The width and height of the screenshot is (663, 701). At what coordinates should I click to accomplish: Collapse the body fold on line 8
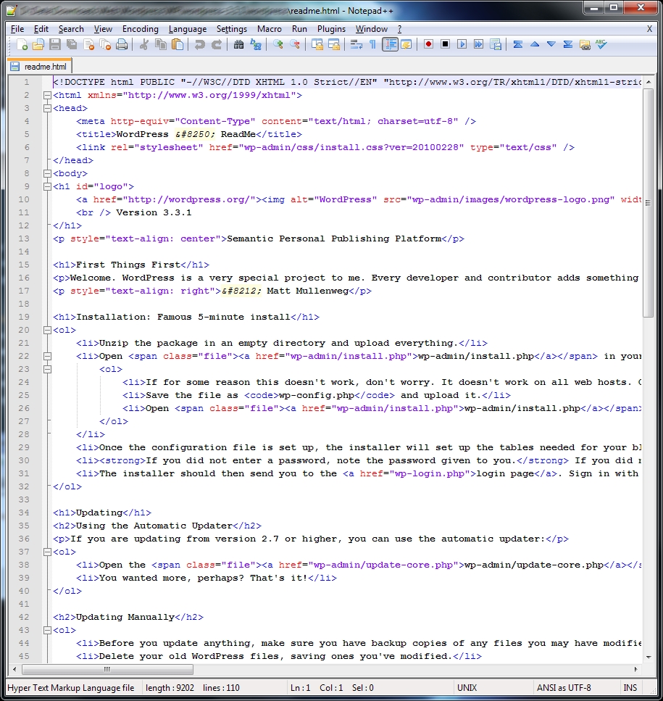coord(47,173)
